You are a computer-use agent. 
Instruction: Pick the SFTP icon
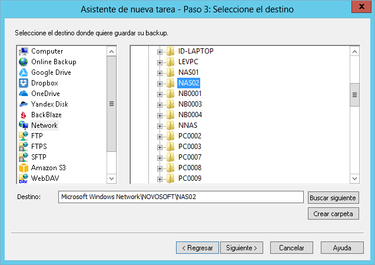[24, 157]
